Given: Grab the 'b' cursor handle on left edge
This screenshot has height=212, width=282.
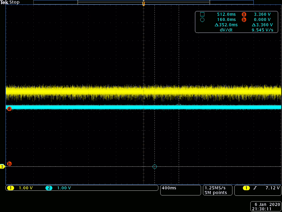Looking at the screenshot, I should [9, 164].
